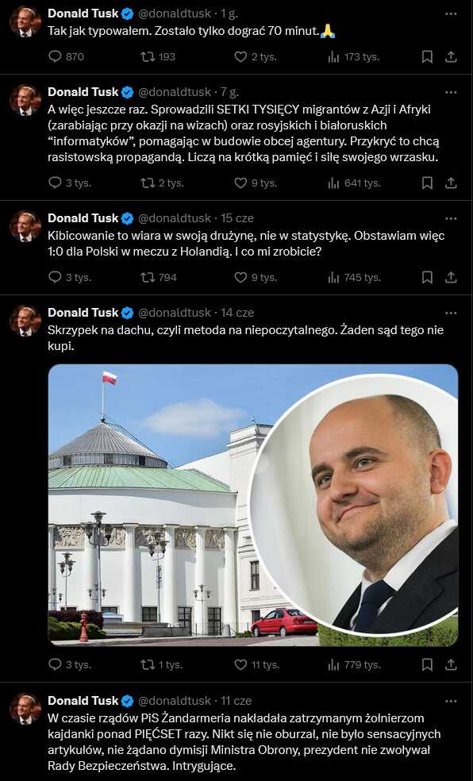Open more menu on the 15 cze tweet
473x781 pixels.
451,218
